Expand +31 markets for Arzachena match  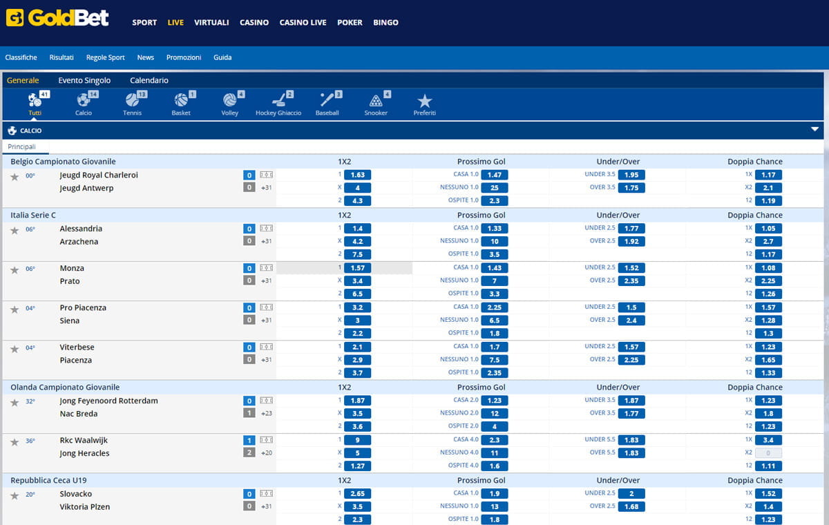[x=266, y=241]
